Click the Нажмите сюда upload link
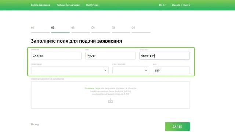Viewport: 235px width, 132px height. coord(92,88)
